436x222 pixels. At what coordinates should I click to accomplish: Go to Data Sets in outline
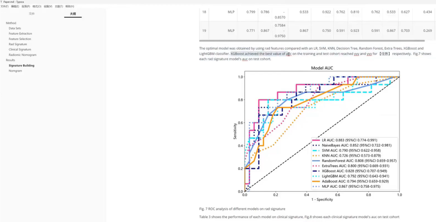(x=15, y=28)
